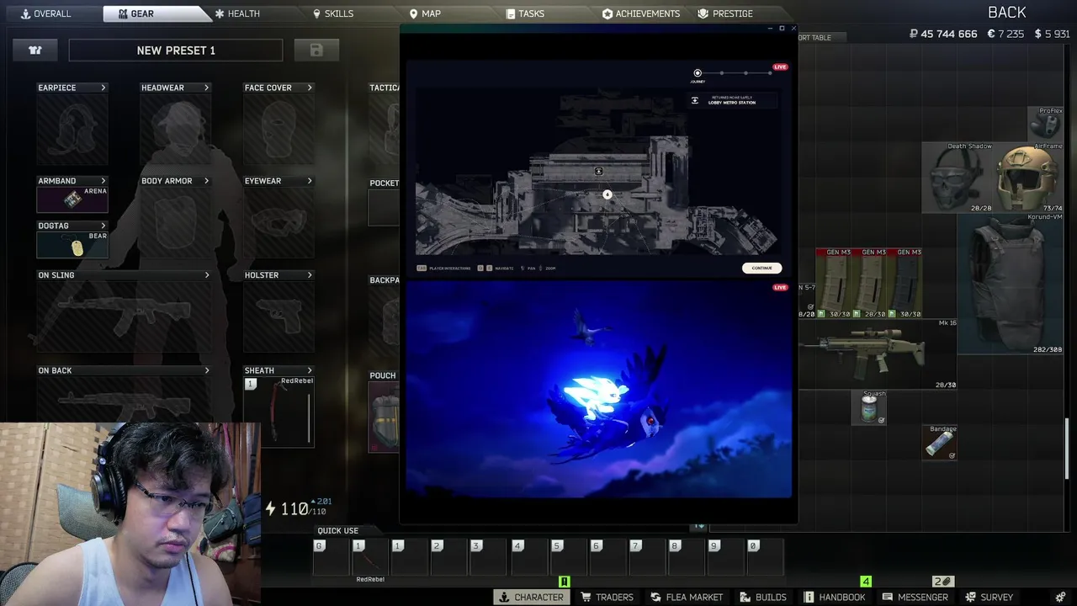Click the round player marker on overlay map
Screen dimensions: 1077x606
[x=607, y=194]
